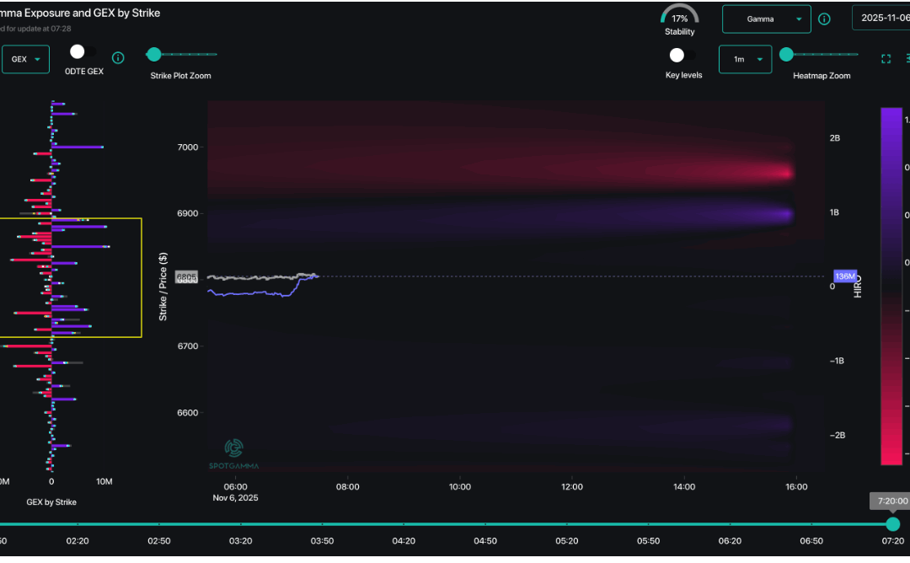Click the Gamma Exposure and GEX title

pos(80,13)
